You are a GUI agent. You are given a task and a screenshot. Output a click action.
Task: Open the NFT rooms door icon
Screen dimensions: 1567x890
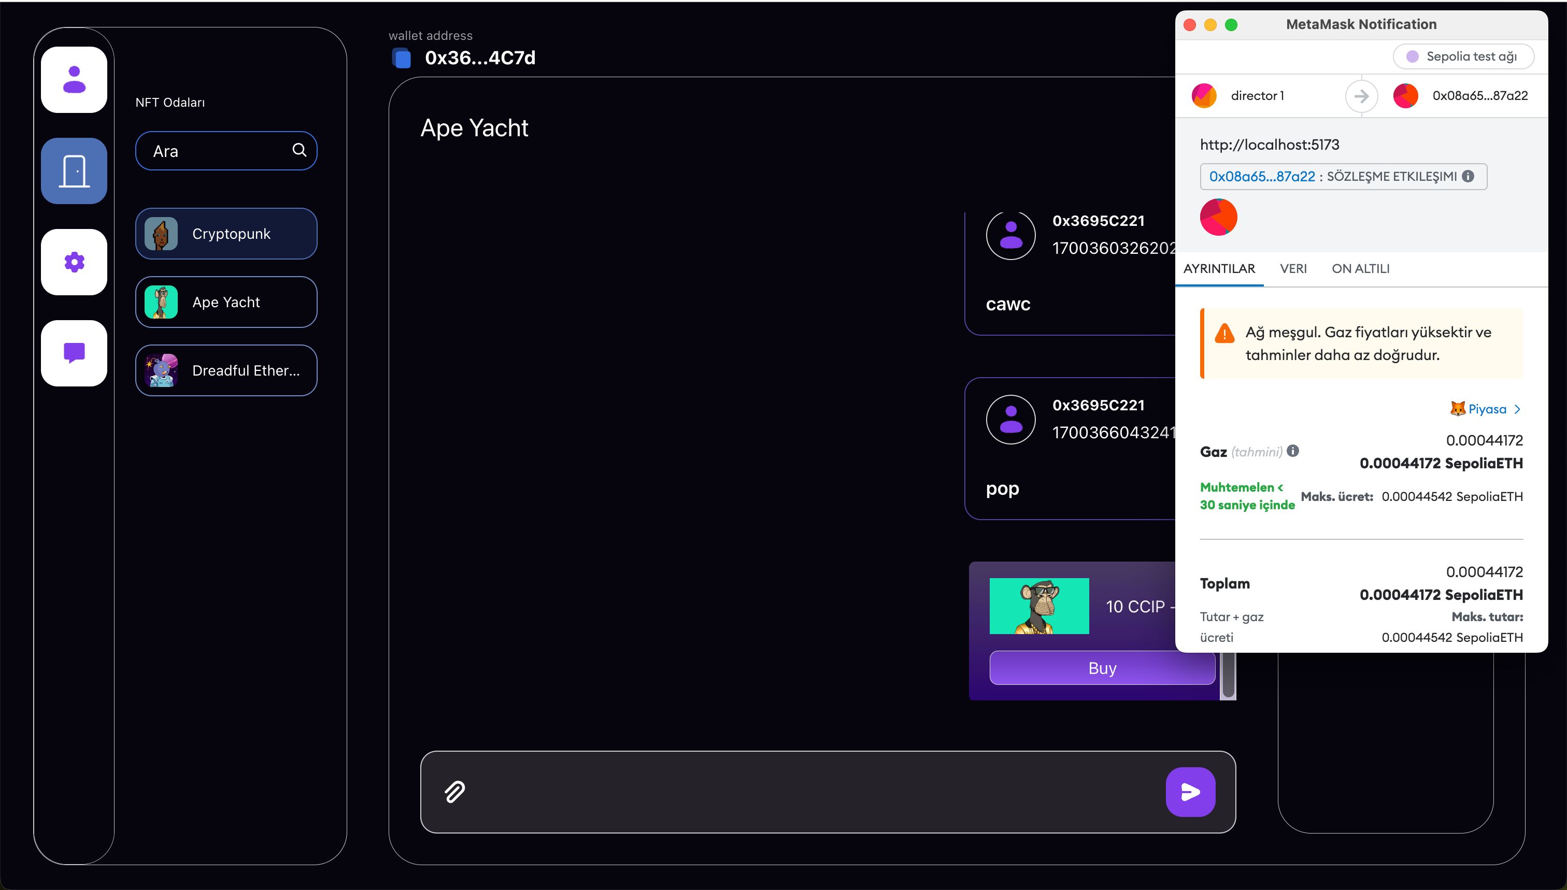pos(74,170)
